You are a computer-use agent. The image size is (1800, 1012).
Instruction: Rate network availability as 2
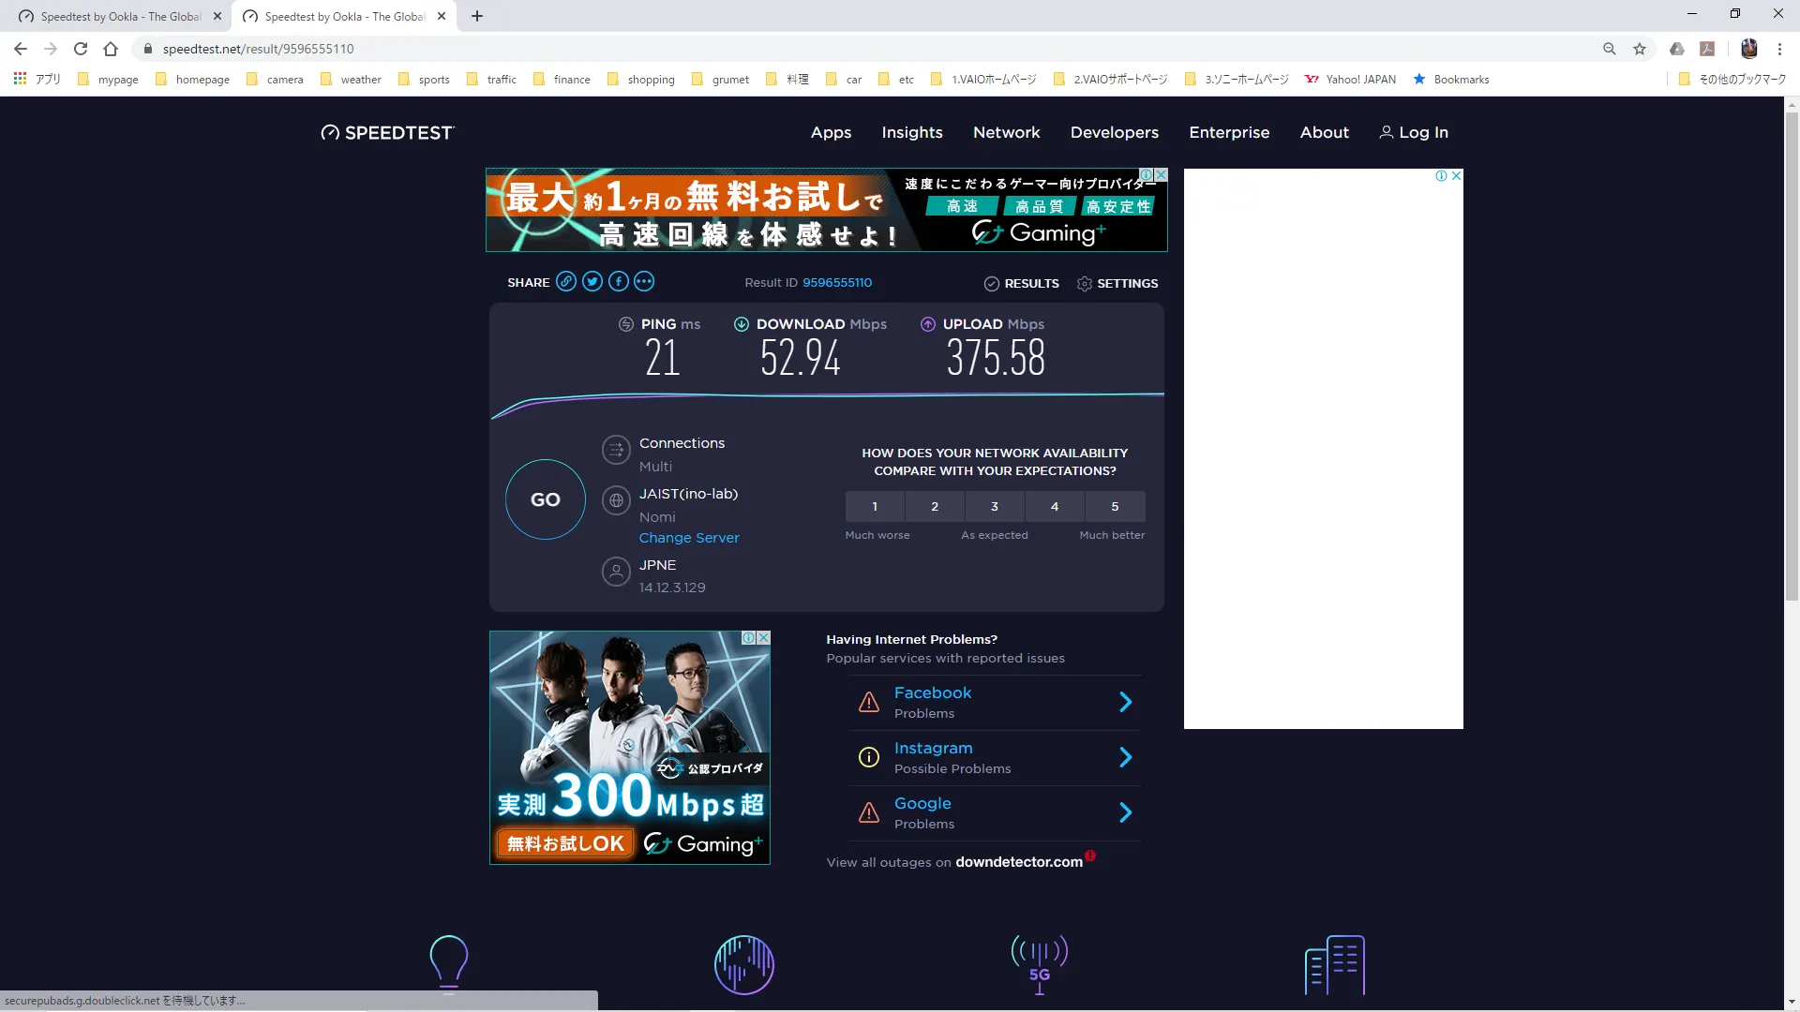tap(935, 507)
